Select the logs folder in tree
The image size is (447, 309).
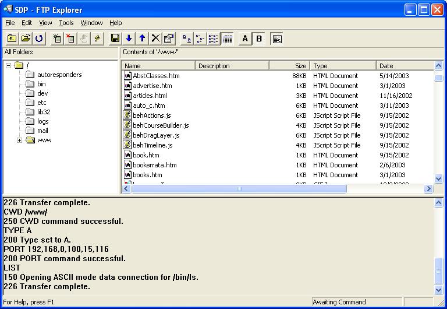44,121
